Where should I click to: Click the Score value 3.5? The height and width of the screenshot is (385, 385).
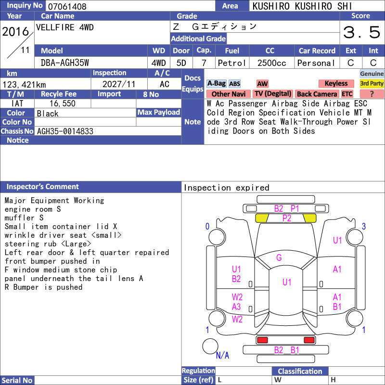click(362, 32)
